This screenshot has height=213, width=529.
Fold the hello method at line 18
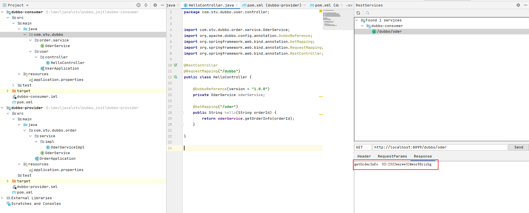point(182,113)
